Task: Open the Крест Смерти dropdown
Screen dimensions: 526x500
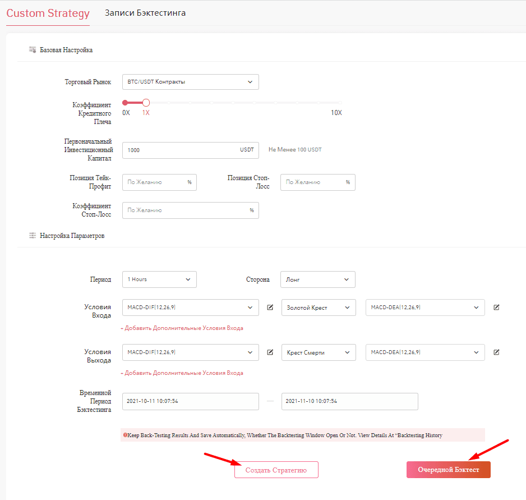Action: pyautogui.click(x=319, y=352)
